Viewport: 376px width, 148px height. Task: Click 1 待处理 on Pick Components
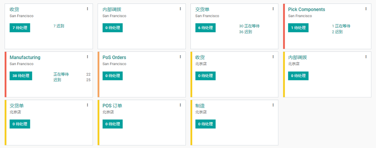[298, 28]
